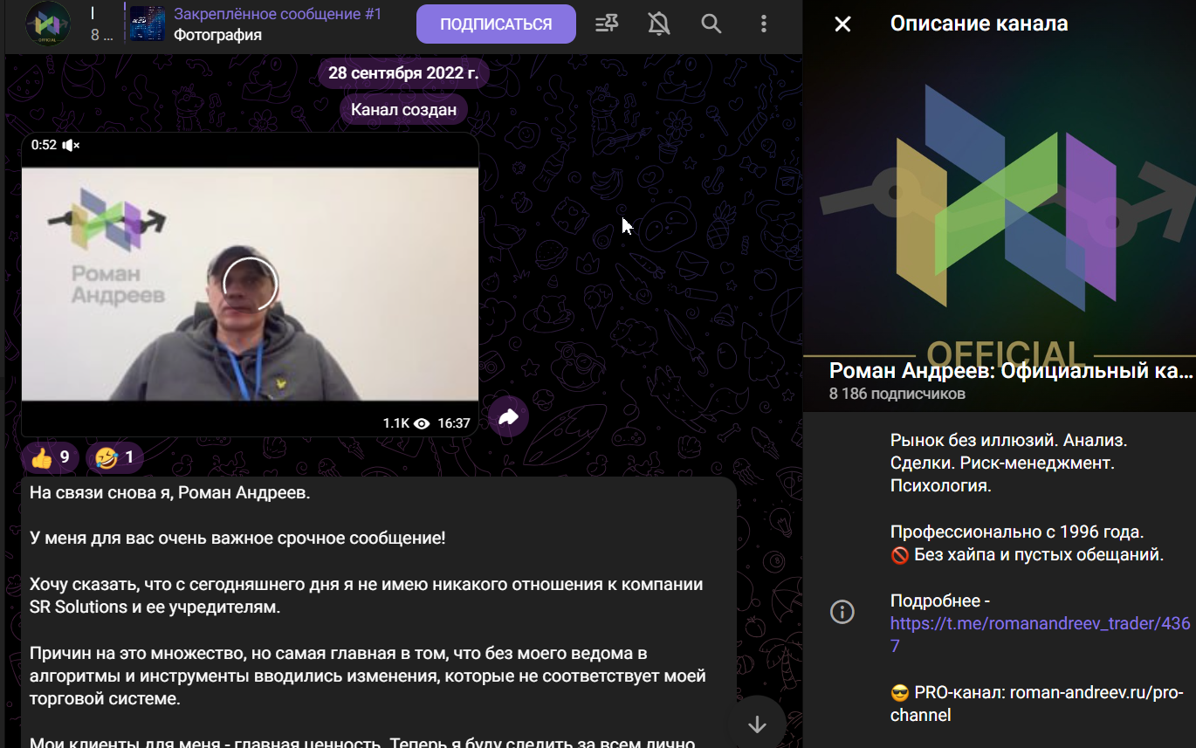Click the info icon in the description panel
The image size is (1196, 748).
pos(842,612)
